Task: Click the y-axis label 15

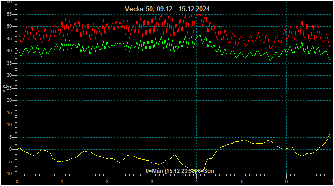Action: (9, 113)
